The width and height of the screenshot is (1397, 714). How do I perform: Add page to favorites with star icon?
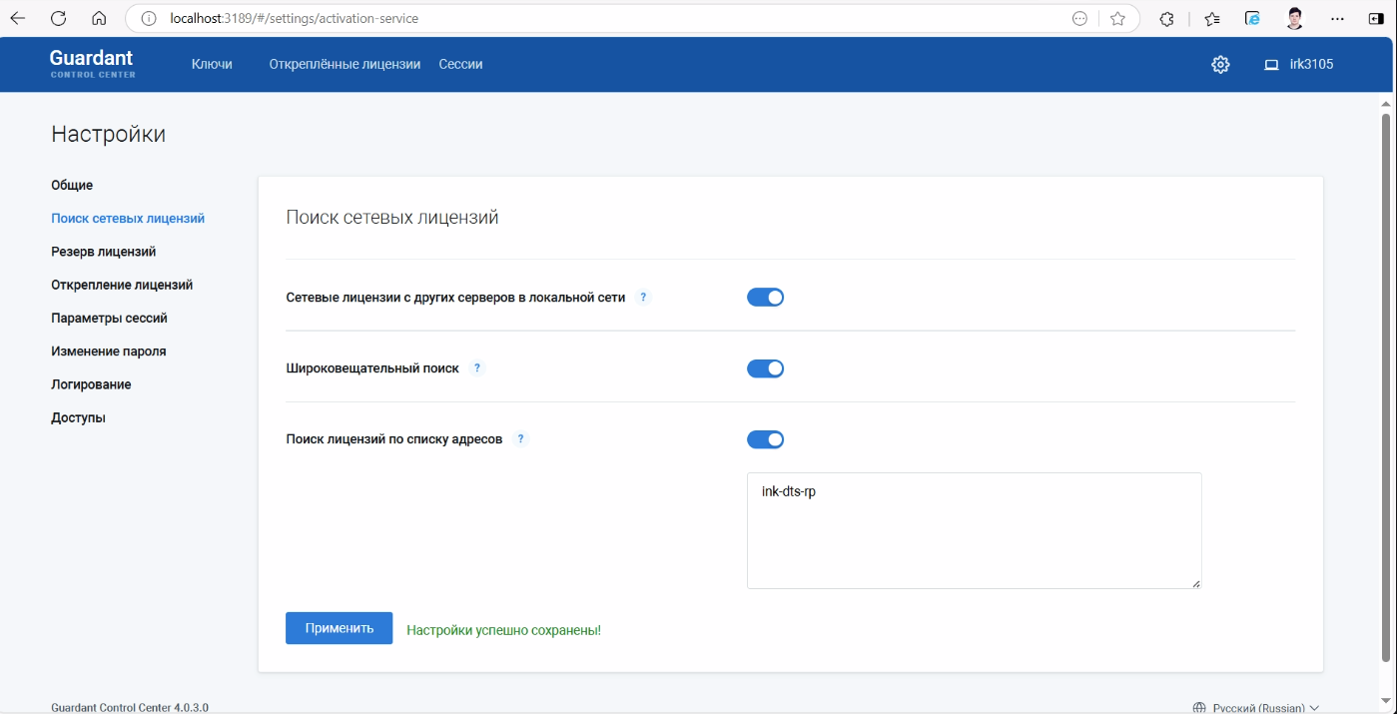point(1117,18)
